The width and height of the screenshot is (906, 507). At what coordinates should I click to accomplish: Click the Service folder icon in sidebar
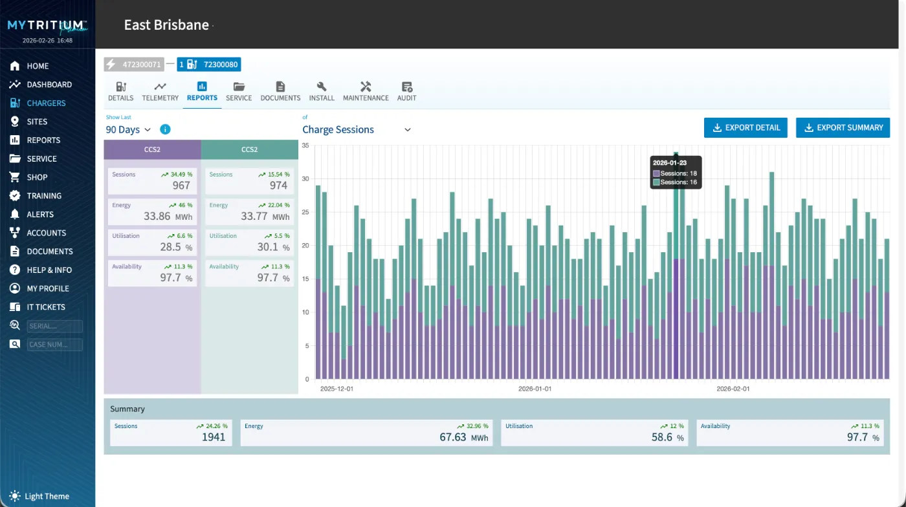coord(15,158)
